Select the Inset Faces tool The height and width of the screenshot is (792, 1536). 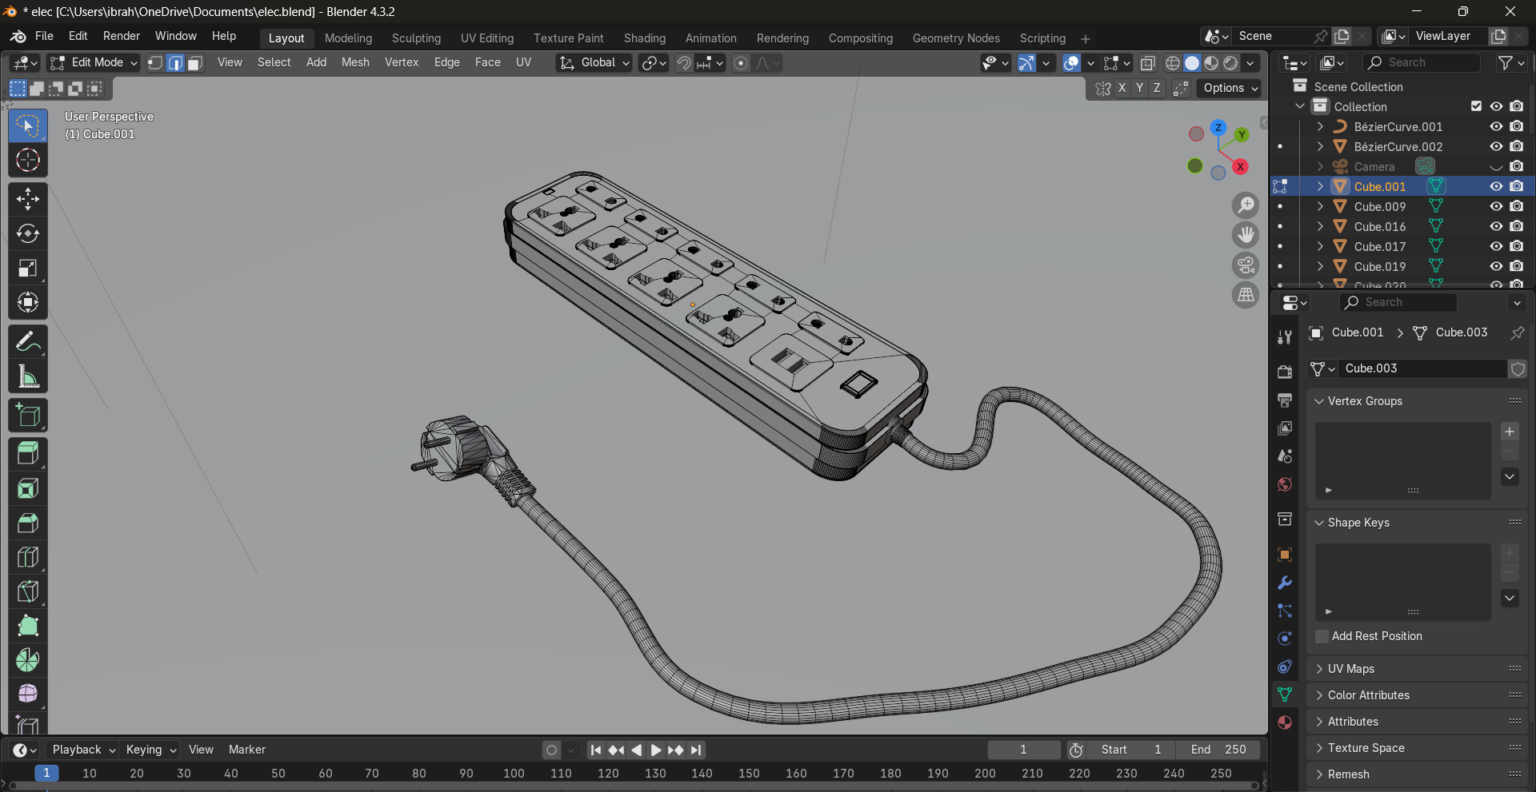(x=28, y=488)
